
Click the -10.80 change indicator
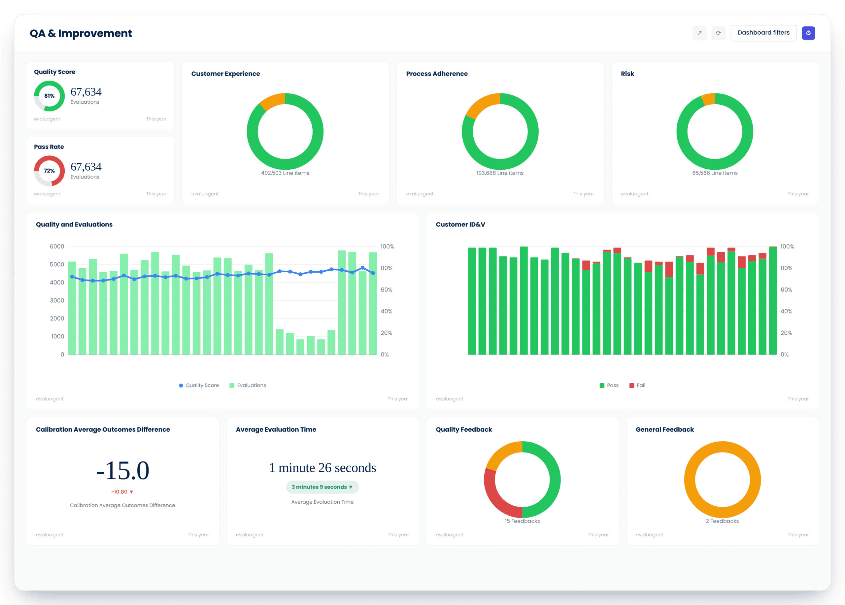coord(122,492)
